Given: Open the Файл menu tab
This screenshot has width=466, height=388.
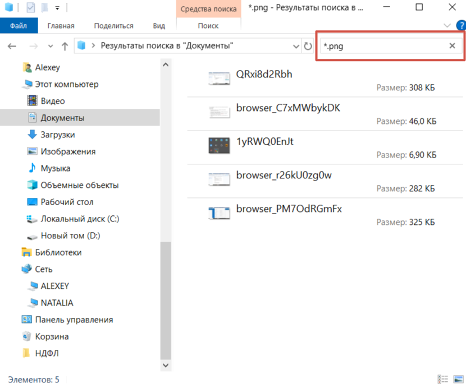Looking at the screenshot, I should (19, 26).
